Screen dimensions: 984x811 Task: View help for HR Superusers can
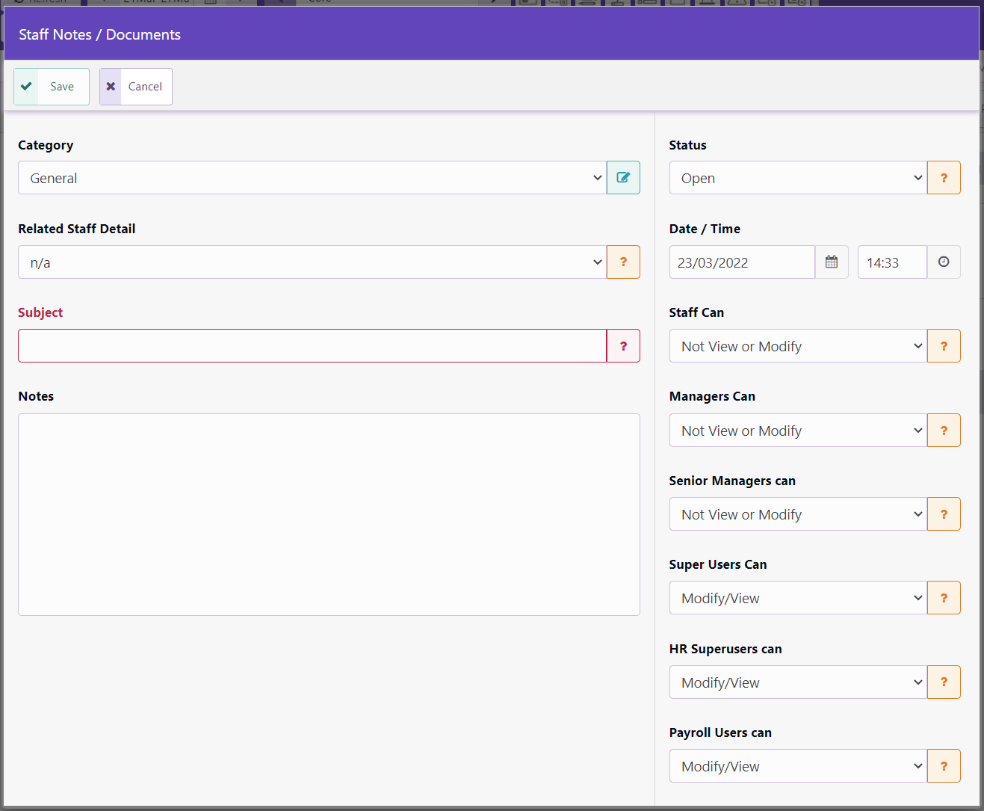click(944, 682)
